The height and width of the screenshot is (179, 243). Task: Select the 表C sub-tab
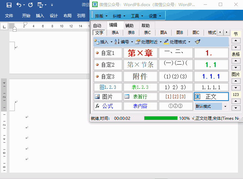pos(147,33)
